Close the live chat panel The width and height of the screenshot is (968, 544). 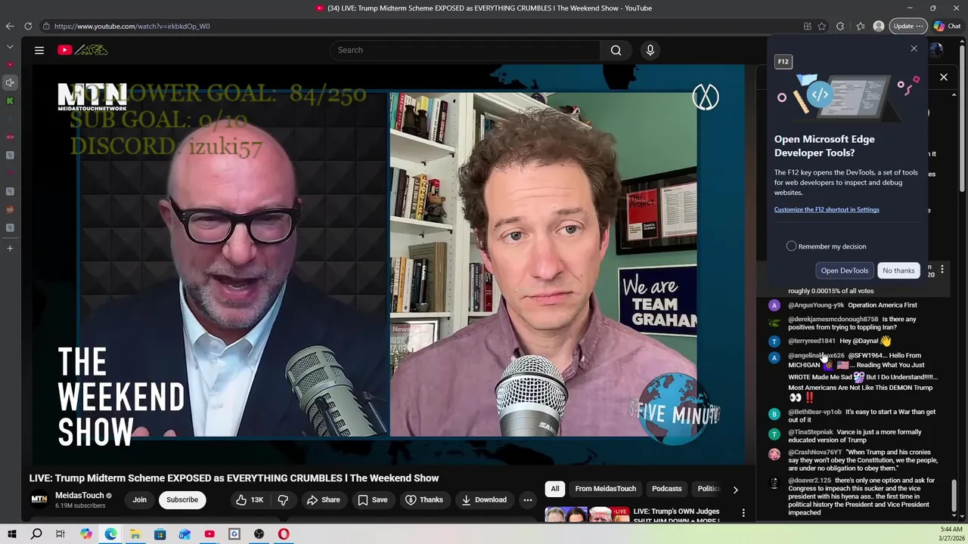pyautogui.click(x=944, y=77)
